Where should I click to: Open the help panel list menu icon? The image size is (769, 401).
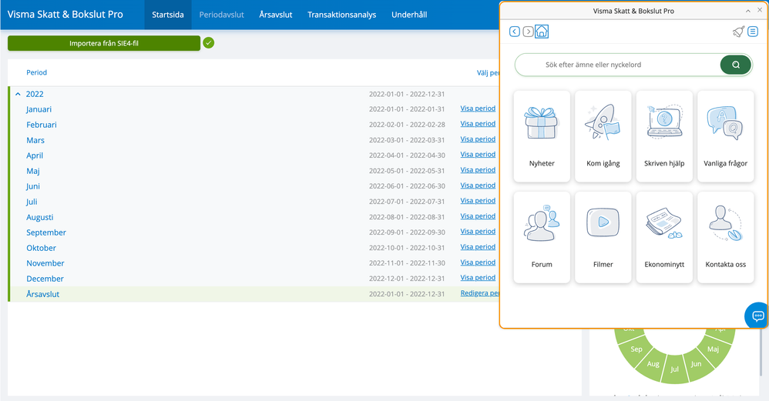[x=753, y=32]
